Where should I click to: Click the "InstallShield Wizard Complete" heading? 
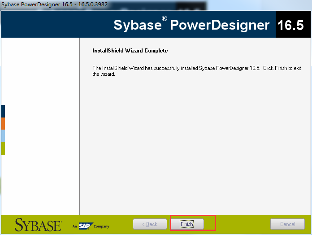pyautogui.click(x=130, y=51)
